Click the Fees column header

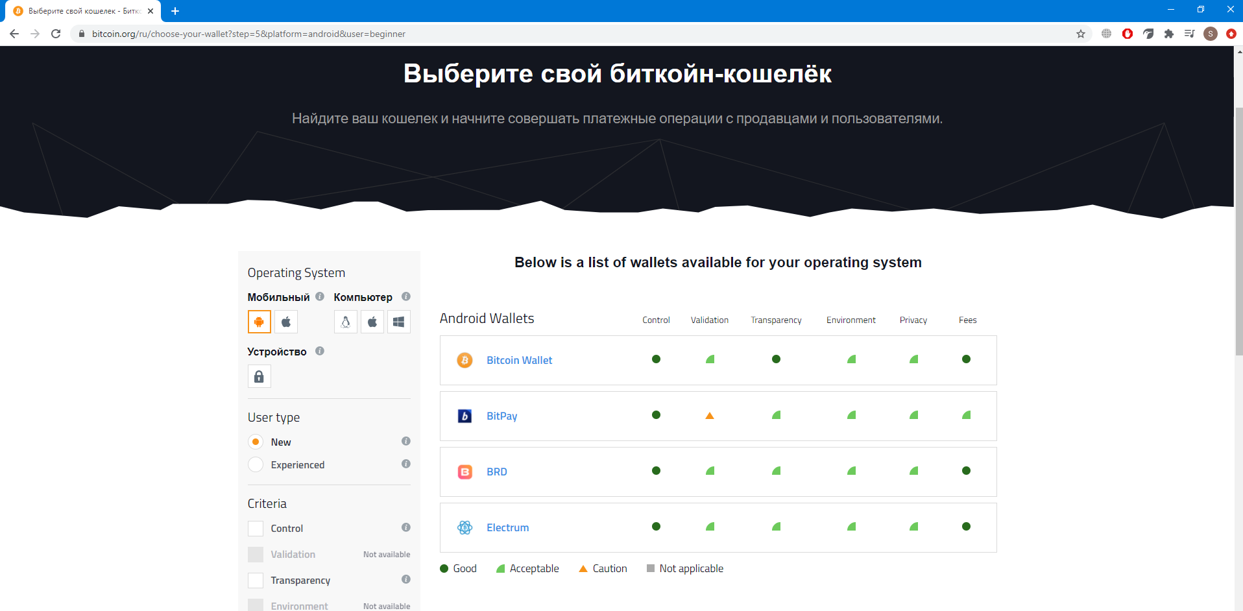[x=967, y=320]
